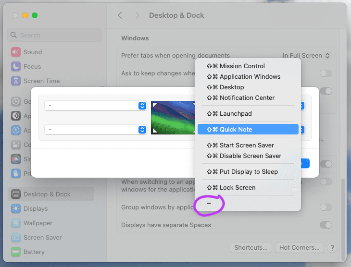
Task: Choose Lock Screen from the menu
Action: [248, 187]
